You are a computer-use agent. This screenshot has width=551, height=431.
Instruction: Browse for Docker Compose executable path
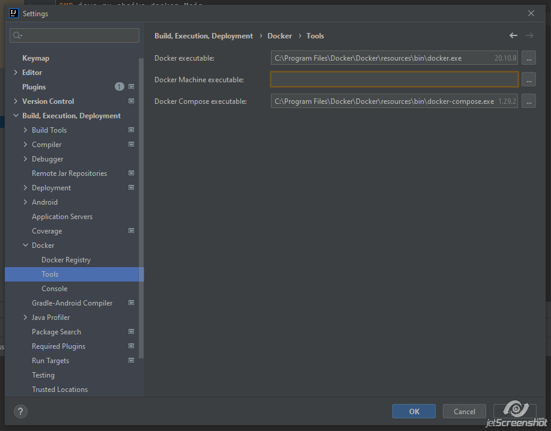pos(529,101)
